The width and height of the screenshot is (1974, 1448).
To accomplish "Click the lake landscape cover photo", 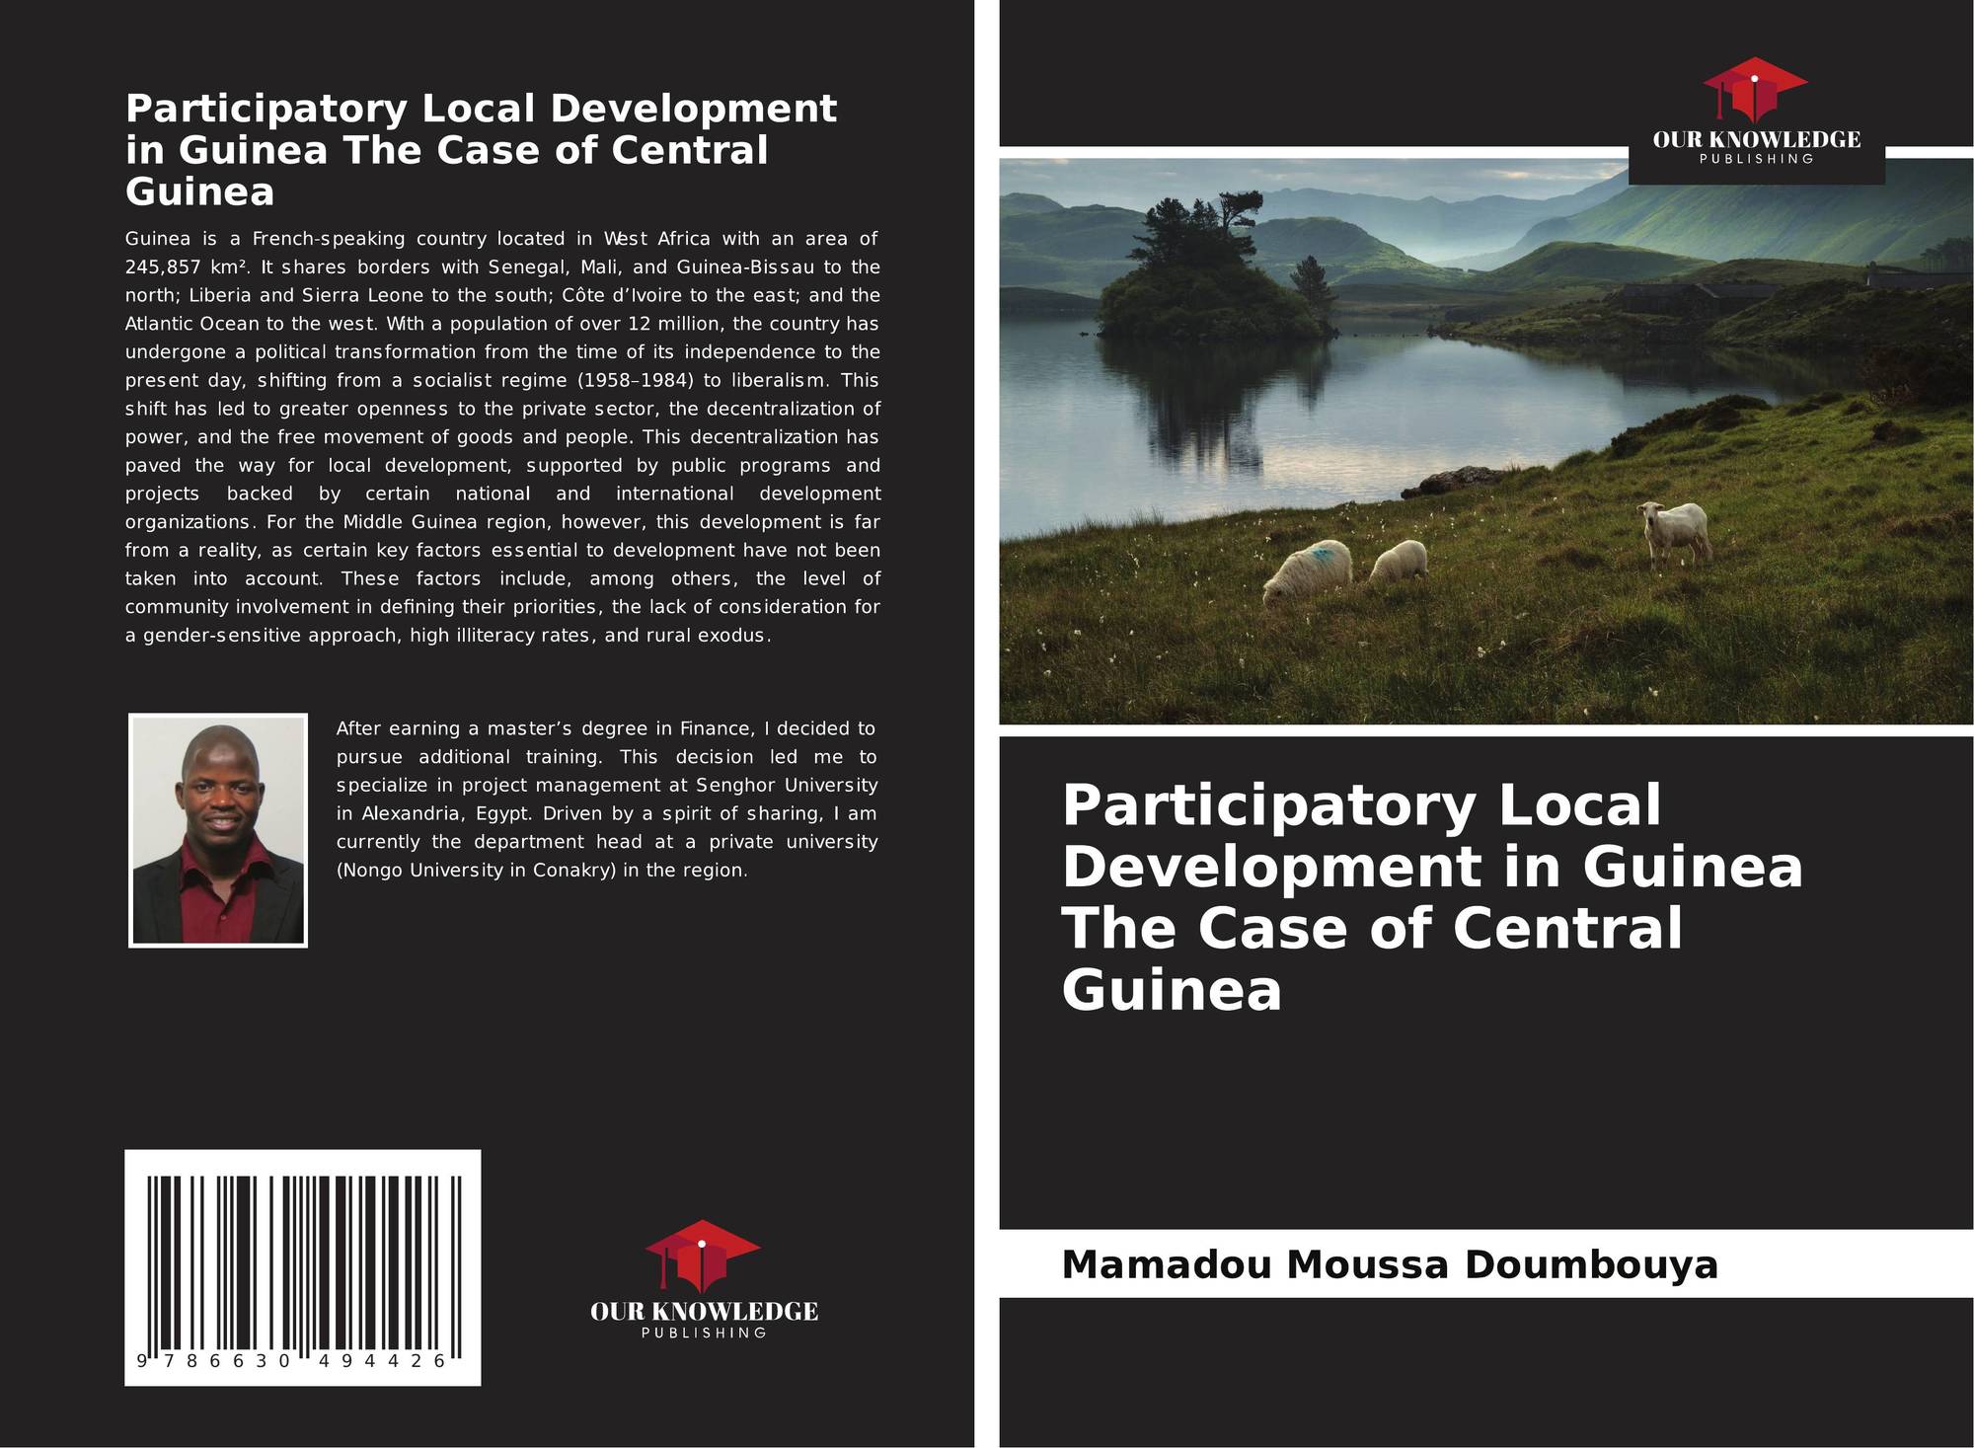I will coord(1485,441).
